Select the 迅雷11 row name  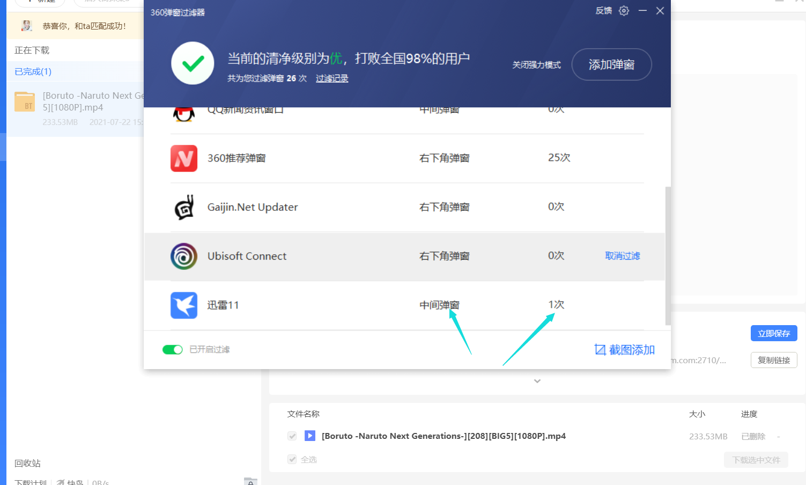click(223, 305)
